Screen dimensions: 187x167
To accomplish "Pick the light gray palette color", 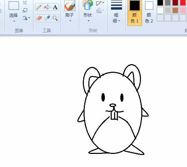I will [168, 10].
